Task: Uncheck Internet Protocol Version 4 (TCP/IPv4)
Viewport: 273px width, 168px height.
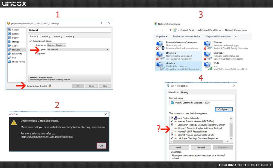Action: pos(172,121)
